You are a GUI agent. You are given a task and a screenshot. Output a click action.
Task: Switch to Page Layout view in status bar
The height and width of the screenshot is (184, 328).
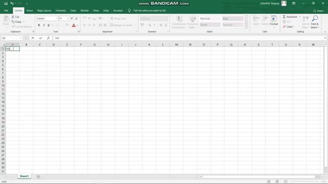[x=277, y=181]
